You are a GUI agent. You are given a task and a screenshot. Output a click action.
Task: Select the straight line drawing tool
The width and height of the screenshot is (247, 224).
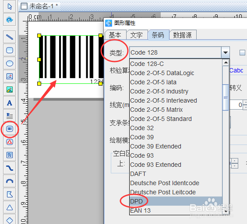click(10, 37)
